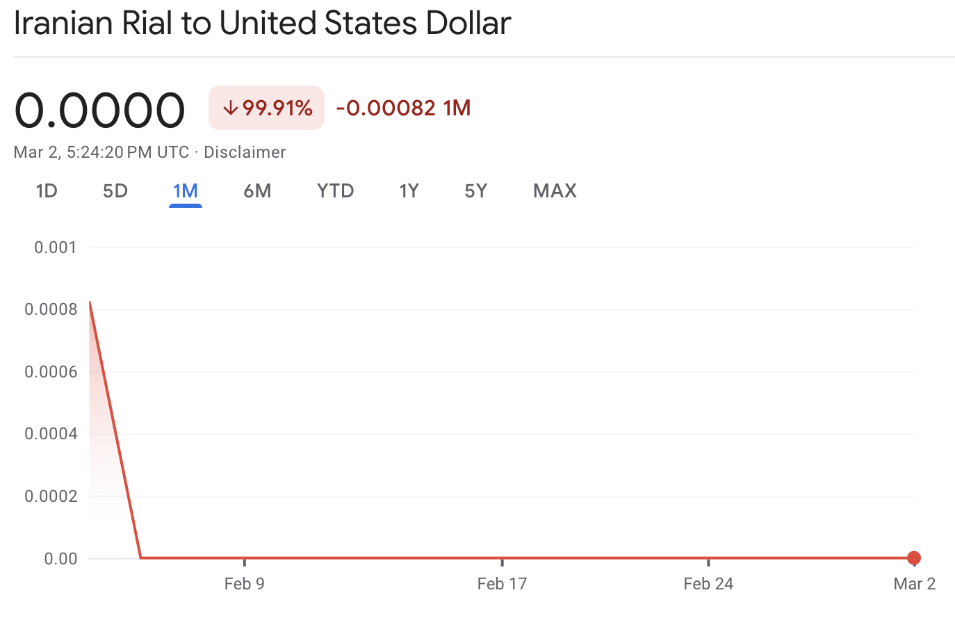The image size is (955, 620).
Task: Select the 1D time range tab
Action: pos(46,190)
